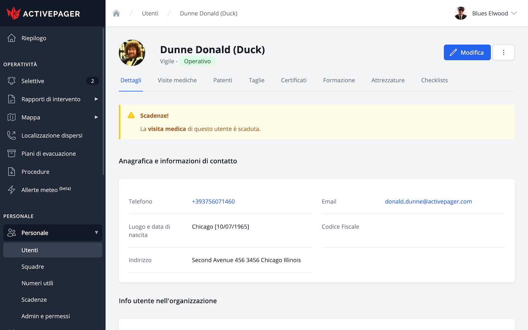Image resolution: width=528 pixels, height=330 pixels.
Task: Click Donald Dunne's profile photo
Action: click(132, 53)
